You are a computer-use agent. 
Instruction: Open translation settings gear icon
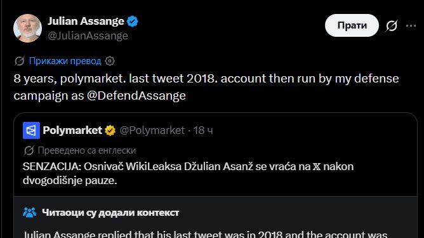pos(110,61)
